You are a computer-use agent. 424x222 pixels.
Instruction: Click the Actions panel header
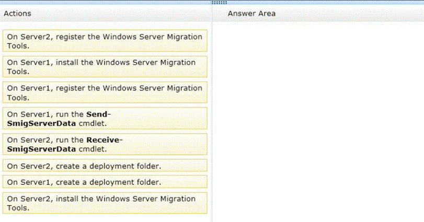[x=18, y=13]
